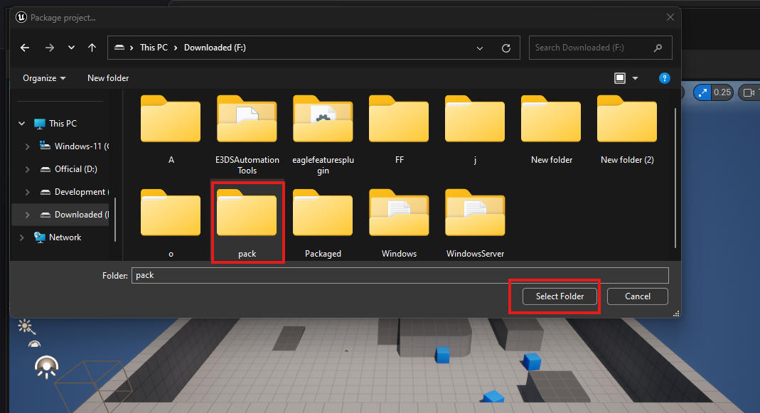760x413 pixels.
Task: Open the Organize menu
Action: point(44,78)
